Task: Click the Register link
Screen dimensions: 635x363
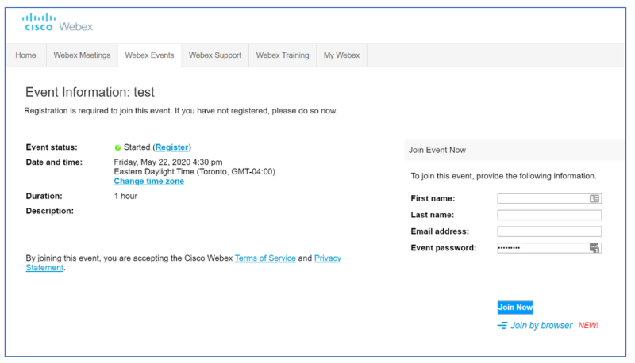Action: [x=171, y=147]
